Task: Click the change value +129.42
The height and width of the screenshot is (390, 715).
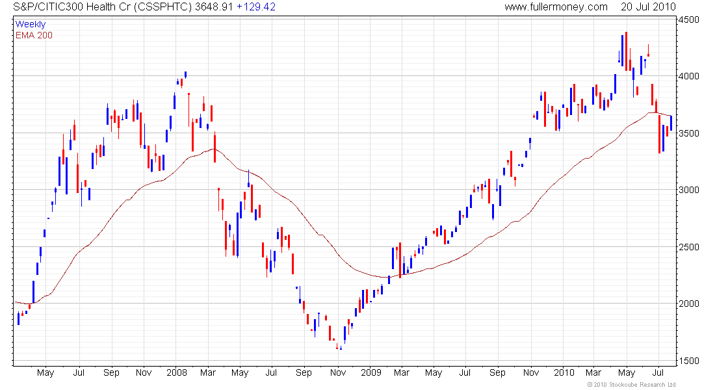Action: pyautogui.click(x=256, y=7)
